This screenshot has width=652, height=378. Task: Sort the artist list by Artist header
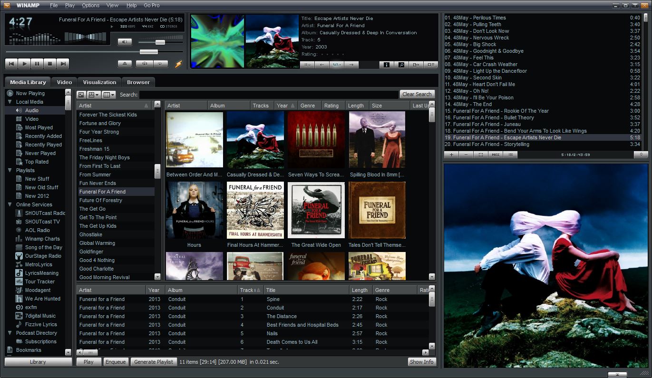[x=114, y=106]
